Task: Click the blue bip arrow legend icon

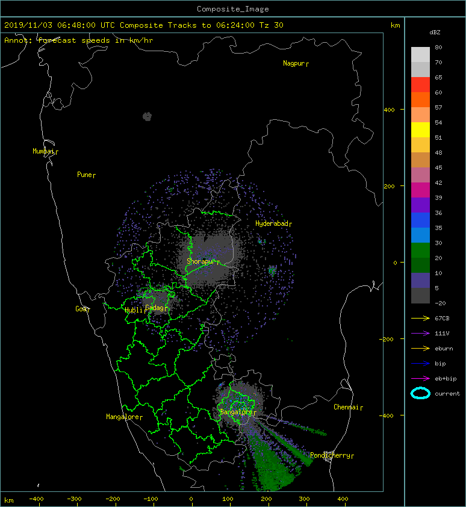Action: 420,364
